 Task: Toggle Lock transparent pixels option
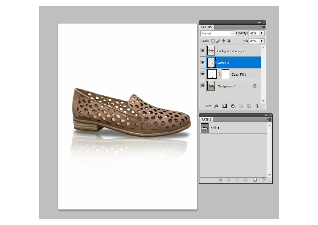[x=213, y=41]
